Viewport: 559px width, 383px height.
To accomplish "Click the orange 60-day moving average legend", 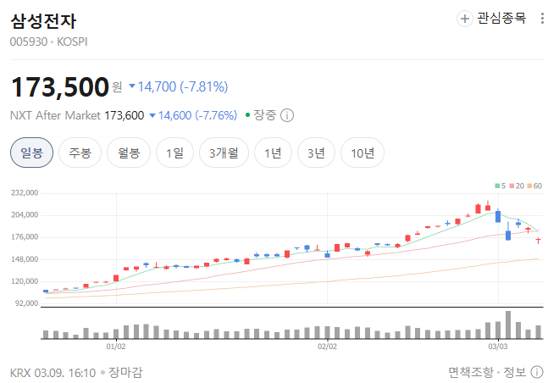I will pos(534,186).
